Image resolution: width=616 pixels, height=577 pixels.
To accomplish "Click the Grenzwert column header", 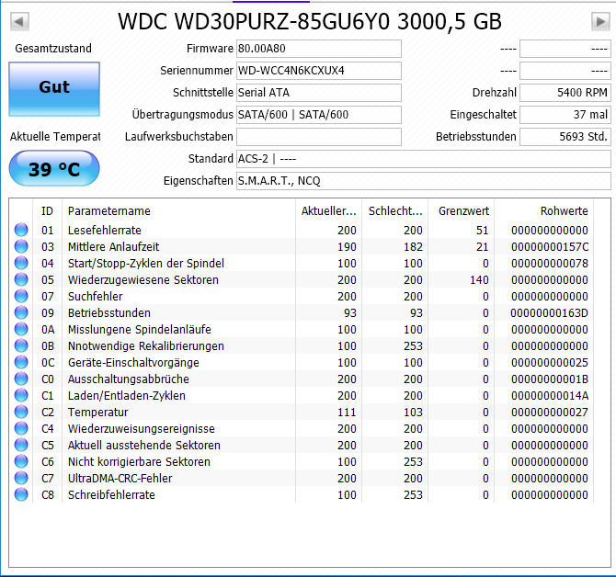I will point(462,211).
